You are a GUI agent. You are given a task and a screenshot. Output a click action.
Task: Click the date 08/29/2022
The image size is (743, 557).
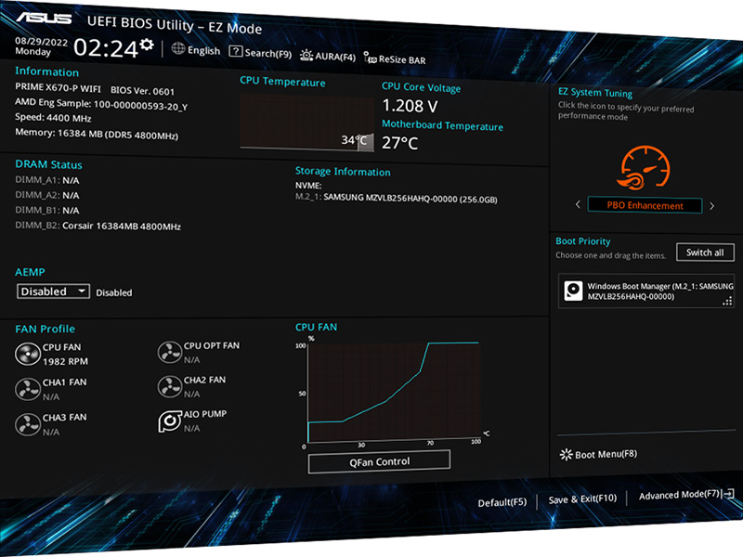pyautogui.click(x=41, y=41)
